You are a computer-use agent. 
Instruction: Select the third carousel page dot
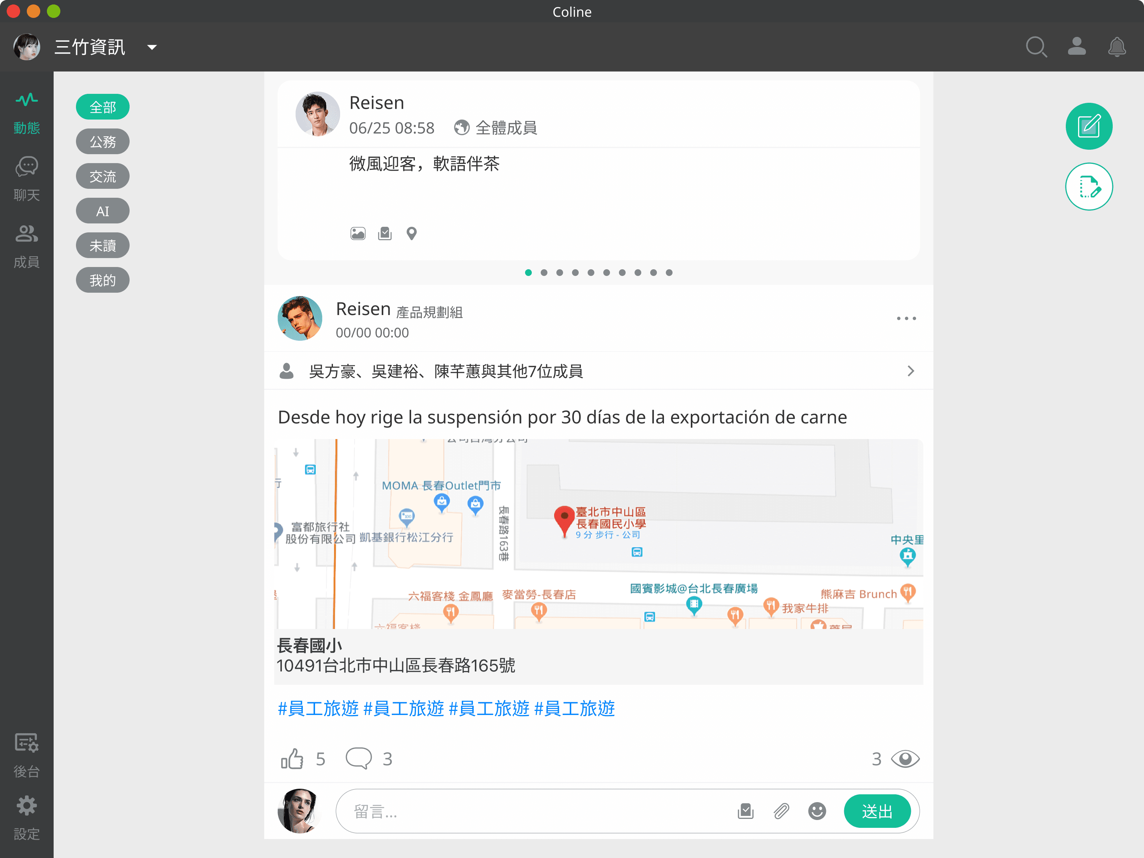tap(560, 273)
